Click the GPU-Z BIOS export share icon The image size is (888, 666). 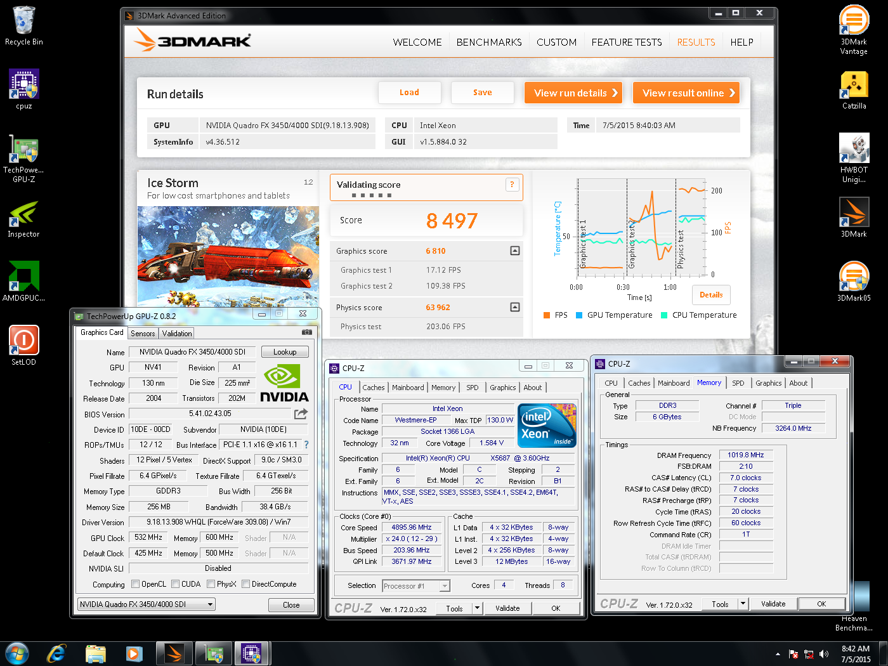(301, 414)
